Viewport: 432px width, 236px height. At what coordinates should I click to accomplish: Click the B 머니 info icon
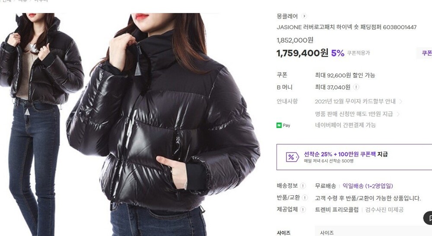356,87
